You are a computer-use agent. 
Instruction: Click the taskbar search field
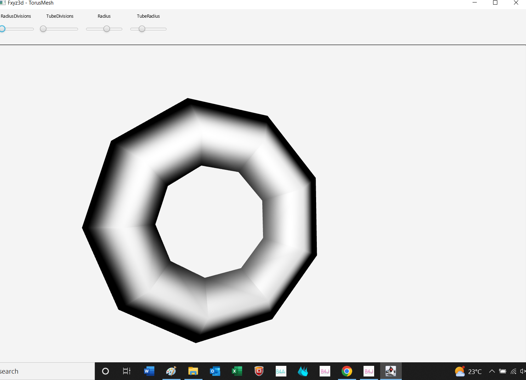pos(46,371)
